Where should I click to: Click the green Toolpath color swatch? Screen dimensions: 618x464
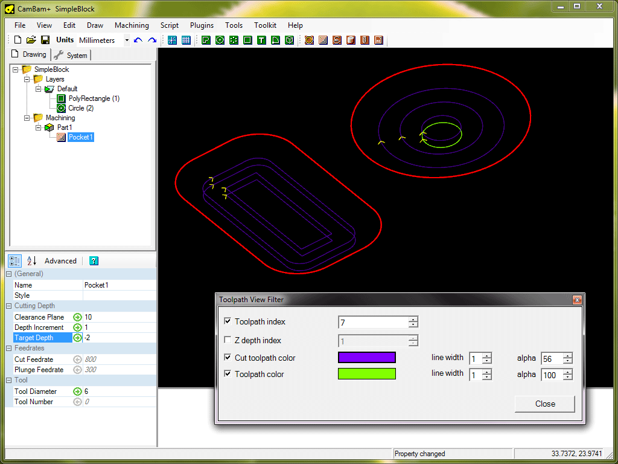[366, 374]
